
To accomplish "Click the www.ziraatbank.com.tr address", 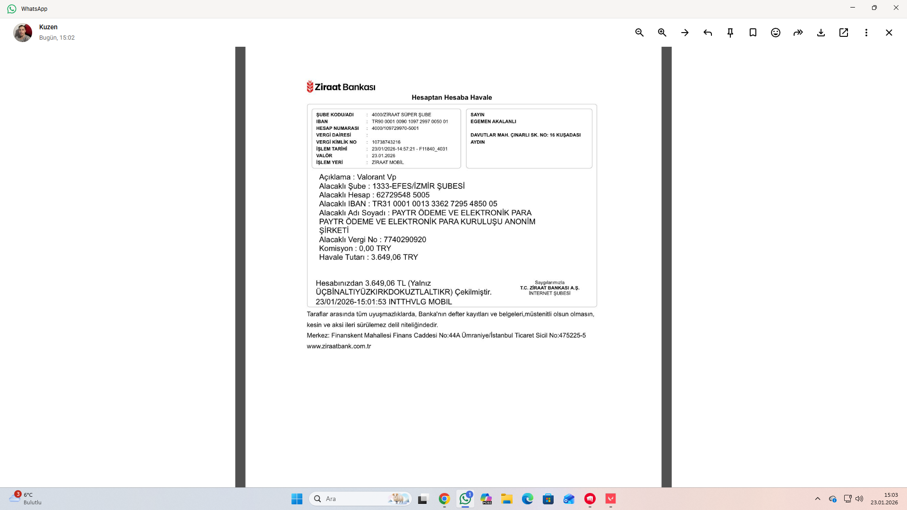I will 339,346.
